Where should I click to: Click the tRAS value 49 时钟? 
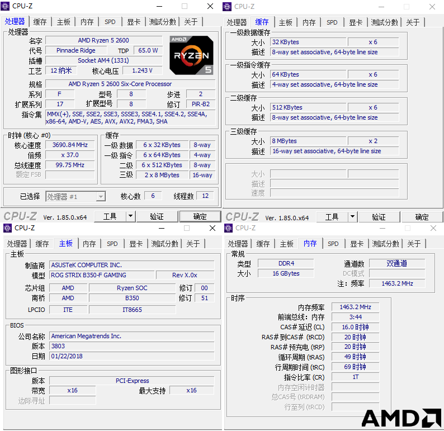(x=356, y=357)
